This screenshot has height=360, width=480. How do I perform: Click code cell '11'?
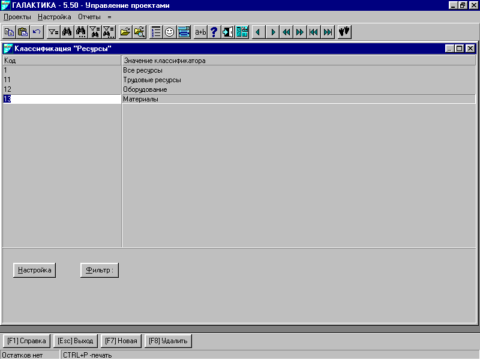62,80
